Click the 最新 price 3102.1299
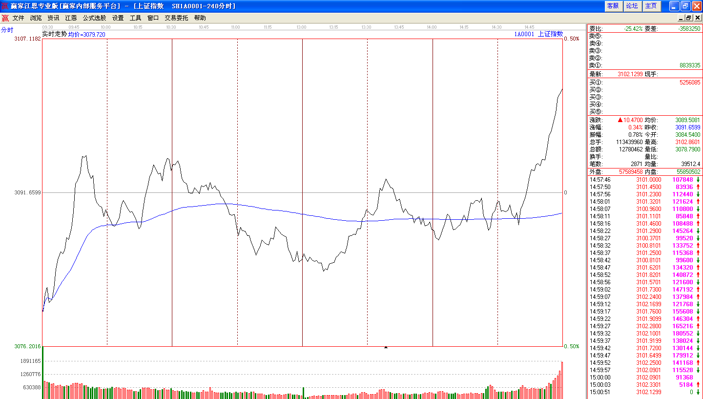This screenshot has width=703, height=399. click(630, 74)
